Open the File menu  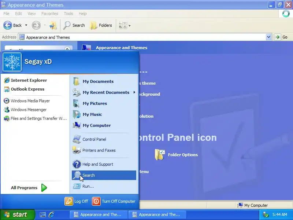coord(6,14)
